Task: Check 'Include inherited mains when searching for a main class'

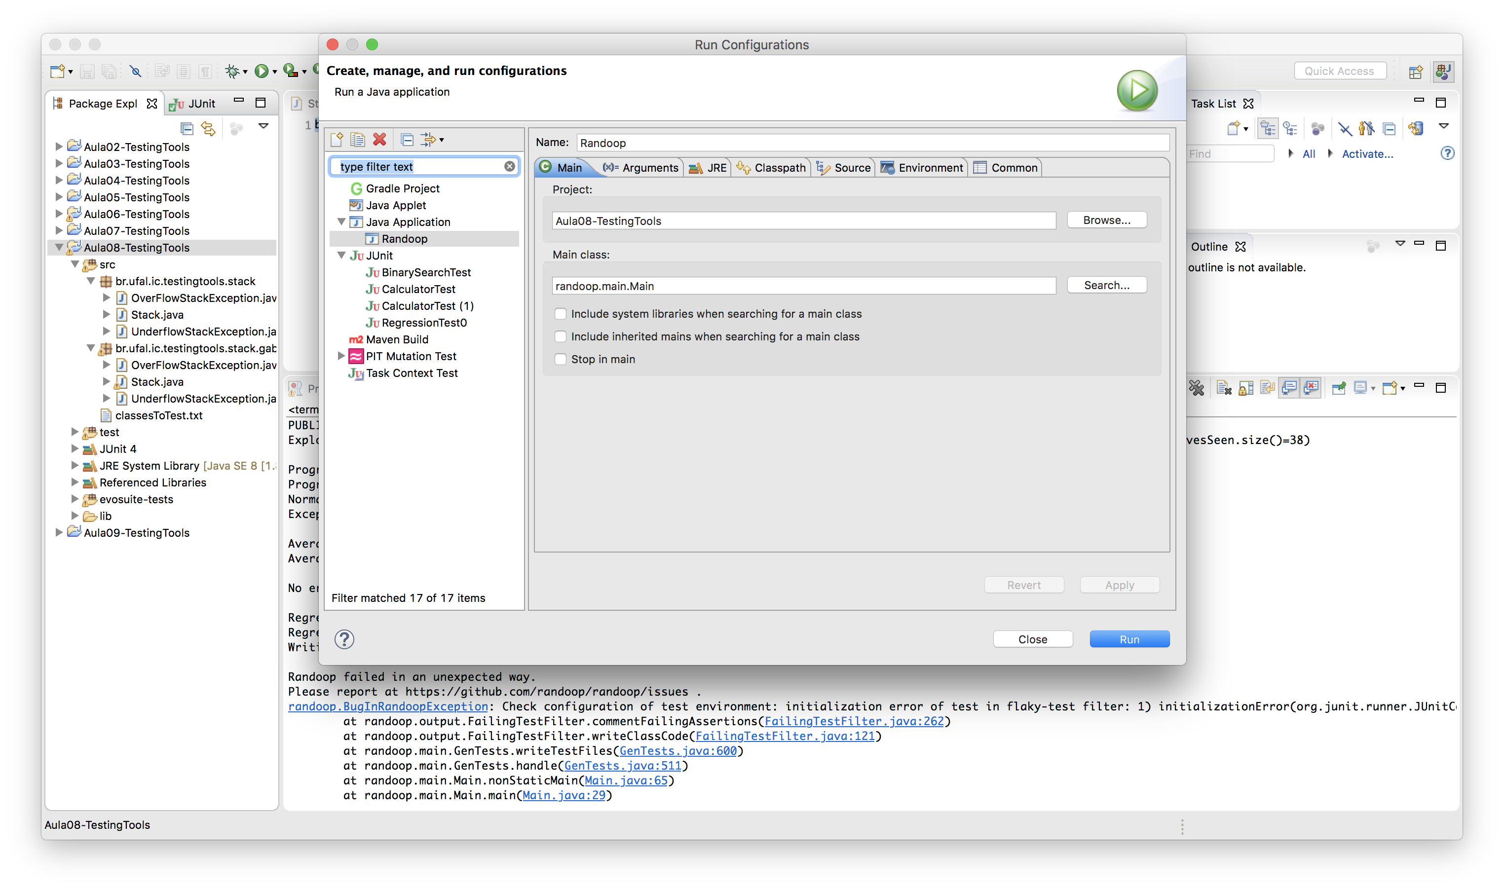Action: coord(560,336)
